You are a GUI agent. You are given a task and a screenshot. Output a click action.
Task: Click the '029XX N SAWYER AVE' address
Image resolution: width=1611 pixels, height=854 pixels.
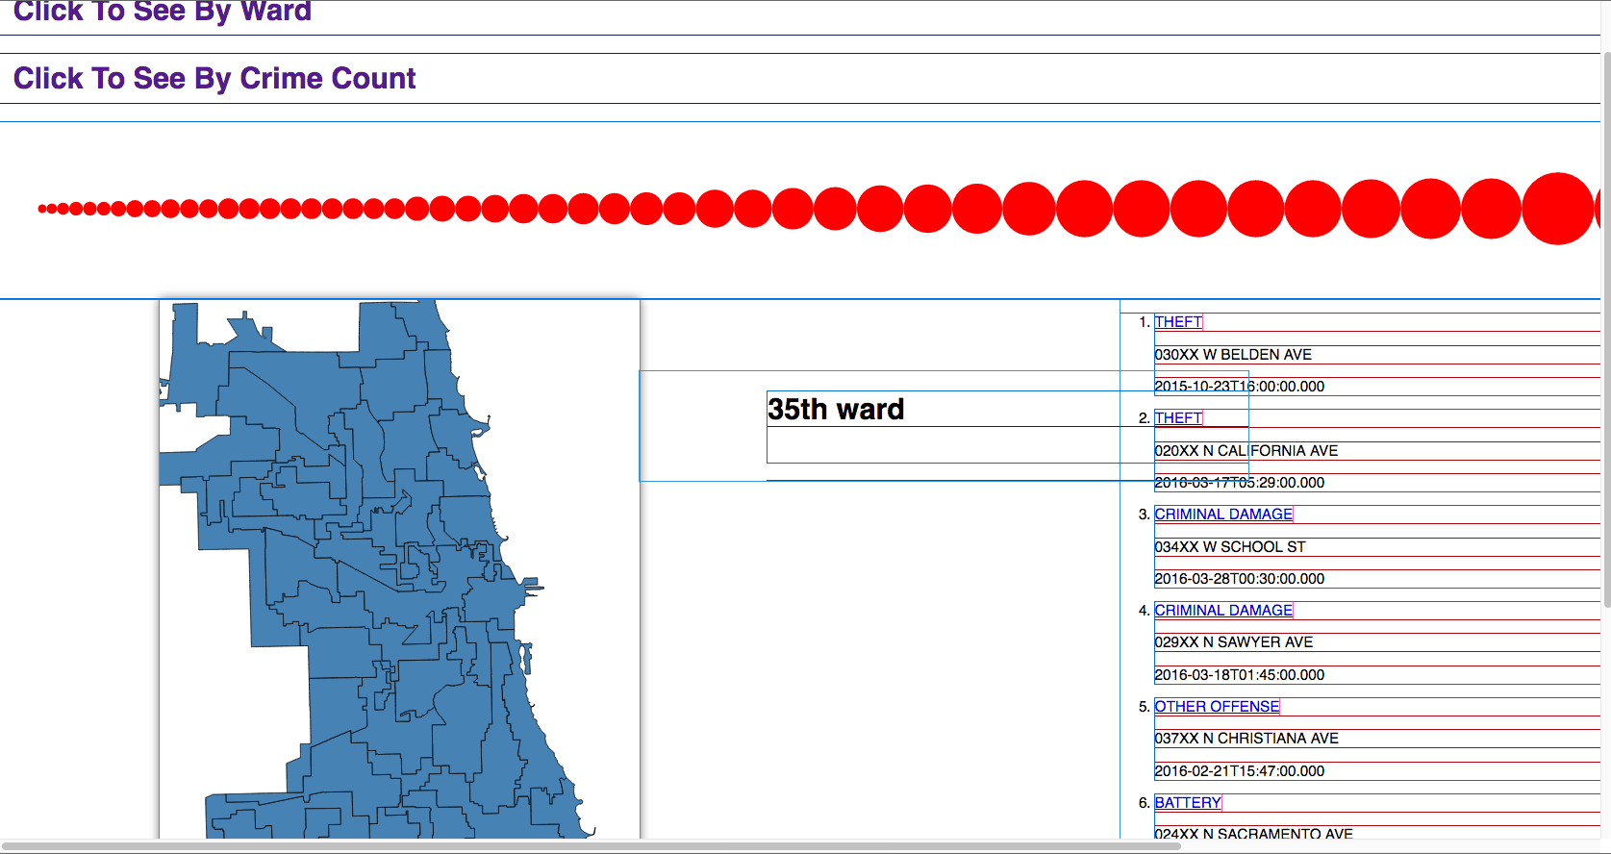[1233, 642]
